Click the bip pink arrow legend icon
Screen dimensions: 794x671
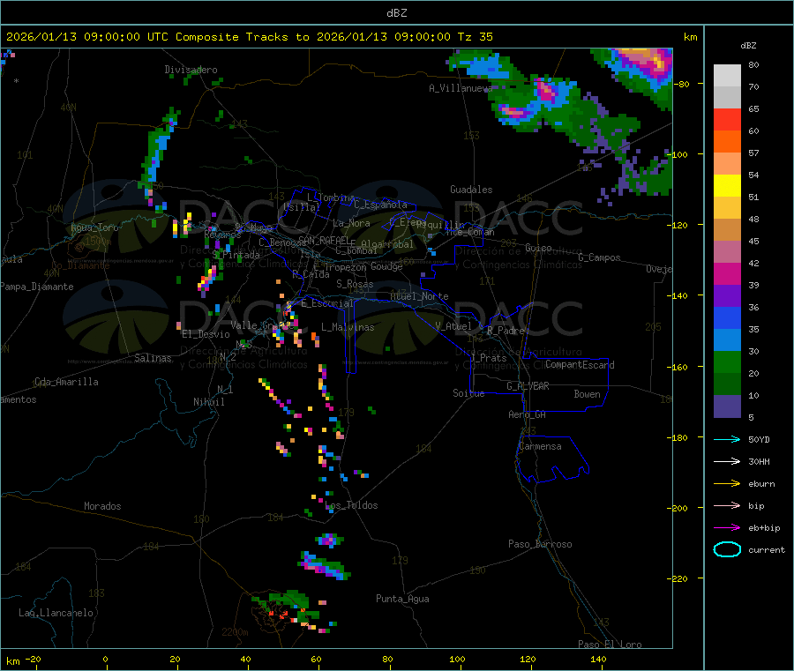[x=727, y=505]
